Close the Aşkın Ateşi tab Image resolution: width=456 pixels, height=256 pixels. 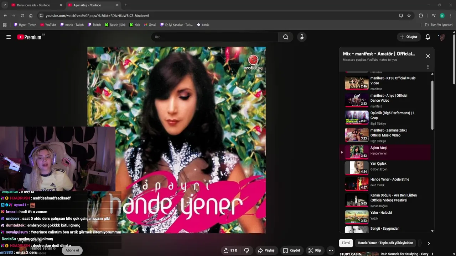pos(117,5)
